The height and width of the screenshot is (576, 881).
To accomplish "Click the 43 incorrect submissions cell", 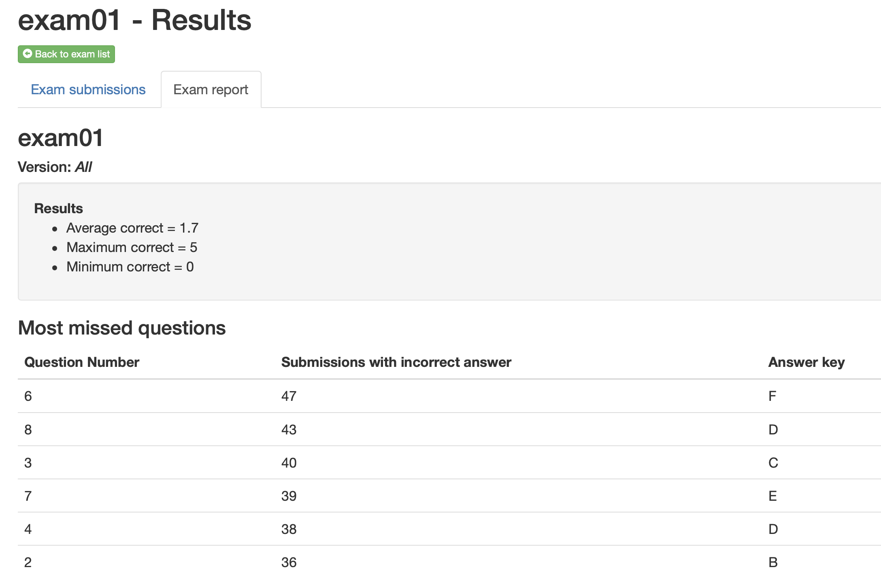I will pyautogui.click(x=289, y=430).
